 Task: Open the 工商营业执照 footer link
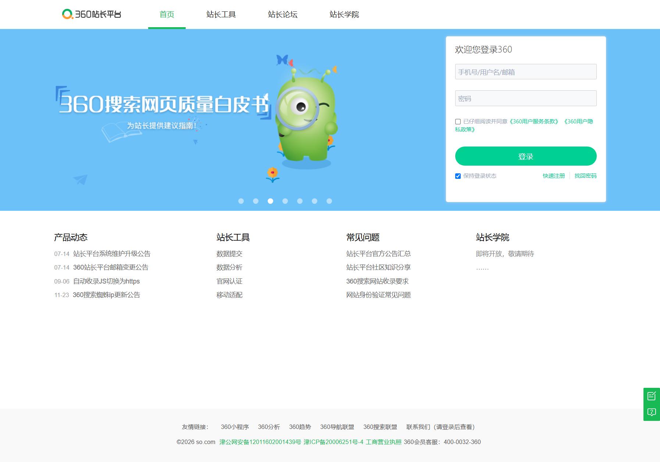click(383, 442)
